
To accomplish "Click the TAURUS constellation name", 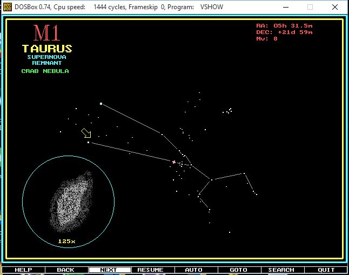I will [47, 49].
